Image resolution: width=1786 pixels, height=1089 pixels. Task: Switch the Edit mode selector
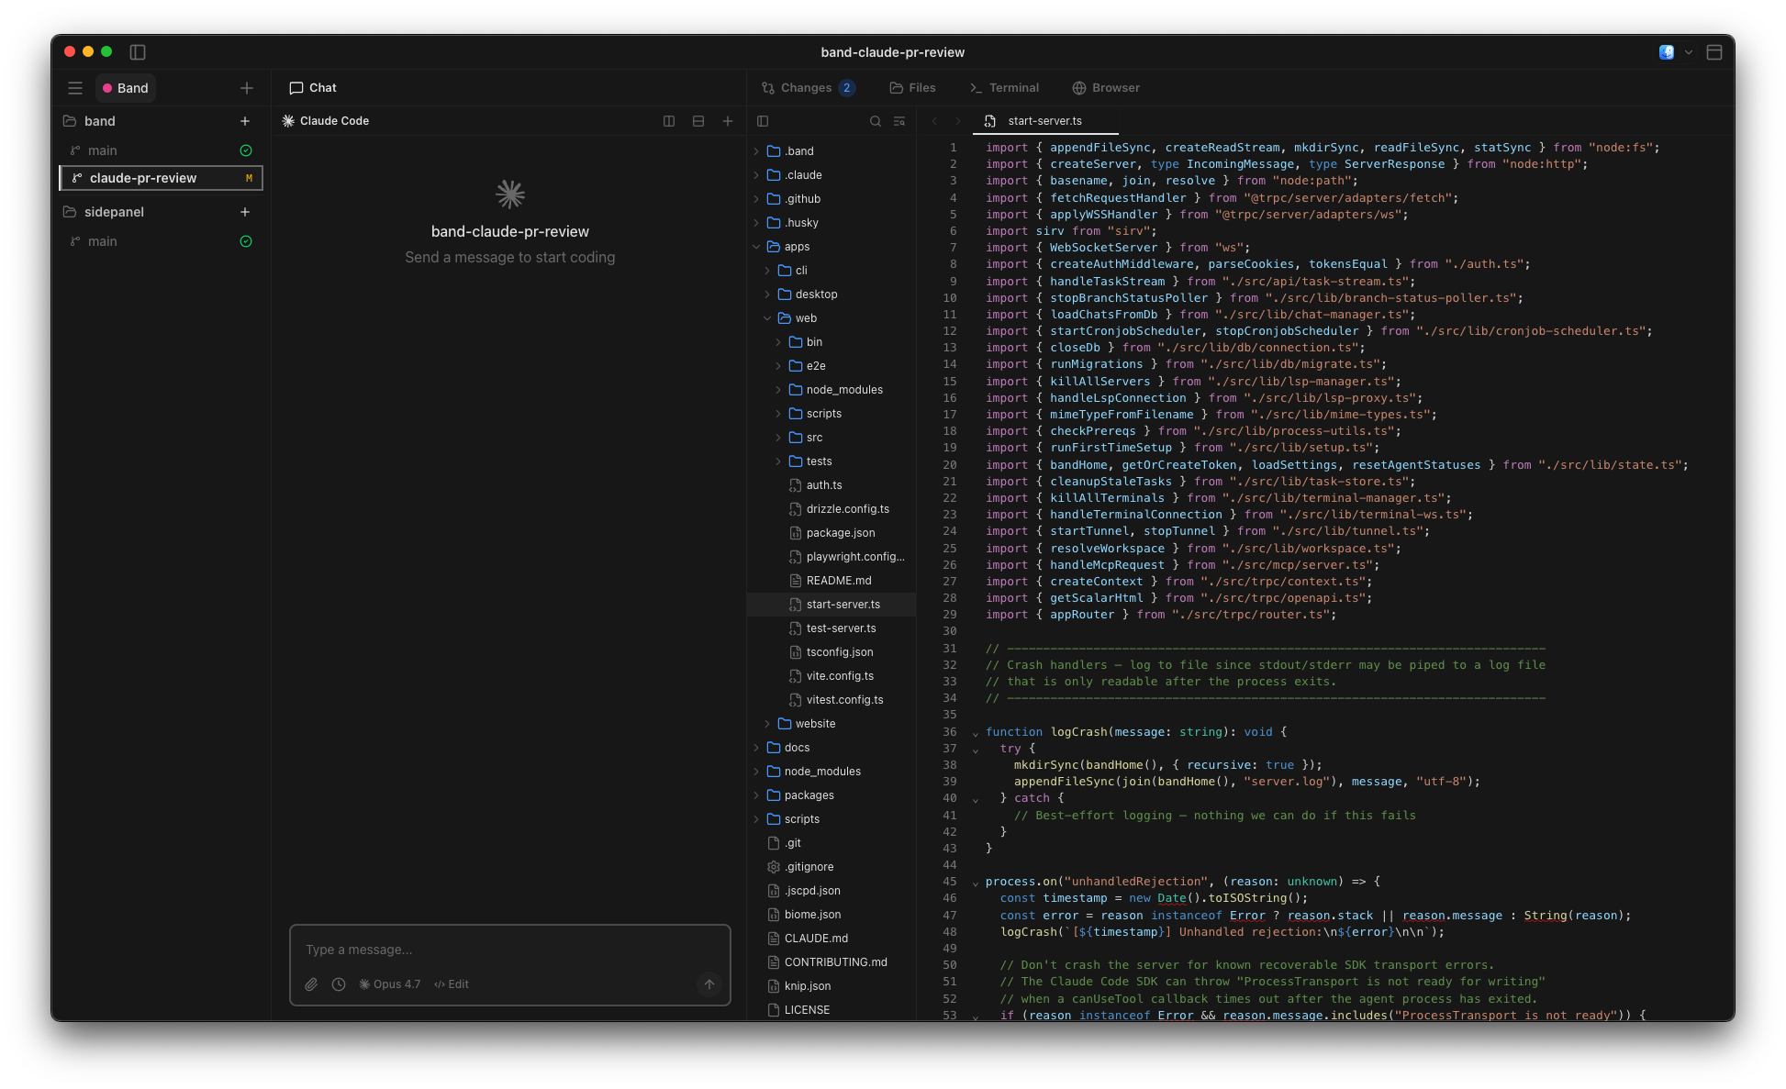click(452, 984)
